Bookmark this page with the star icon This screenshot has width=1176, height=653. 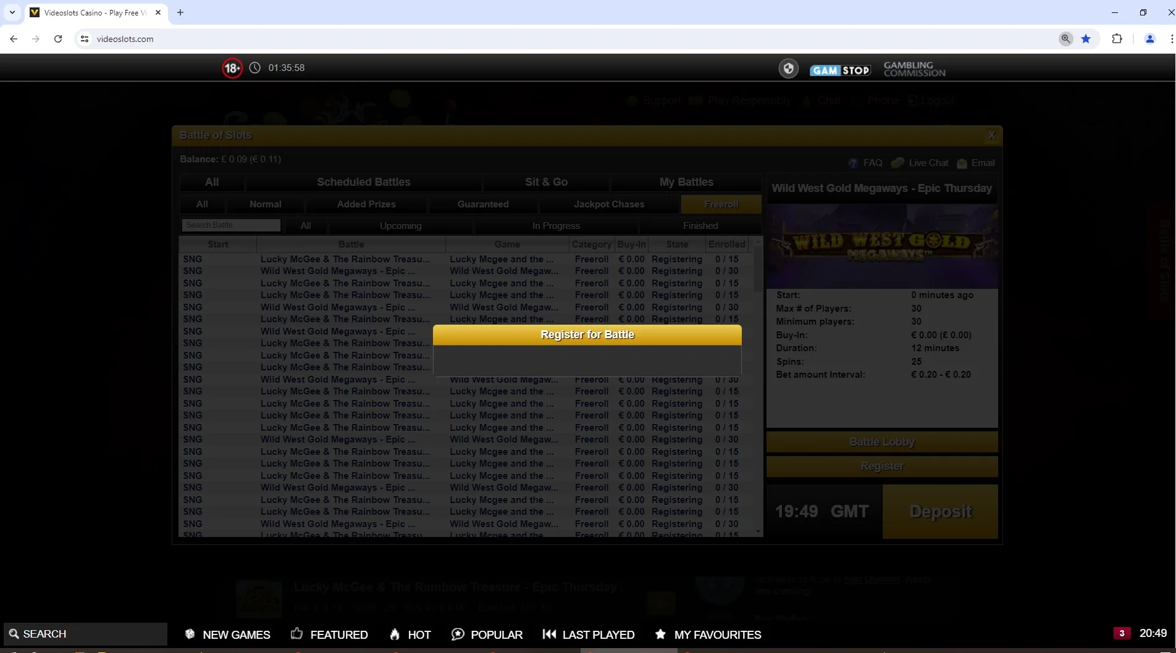(1086, 39)
